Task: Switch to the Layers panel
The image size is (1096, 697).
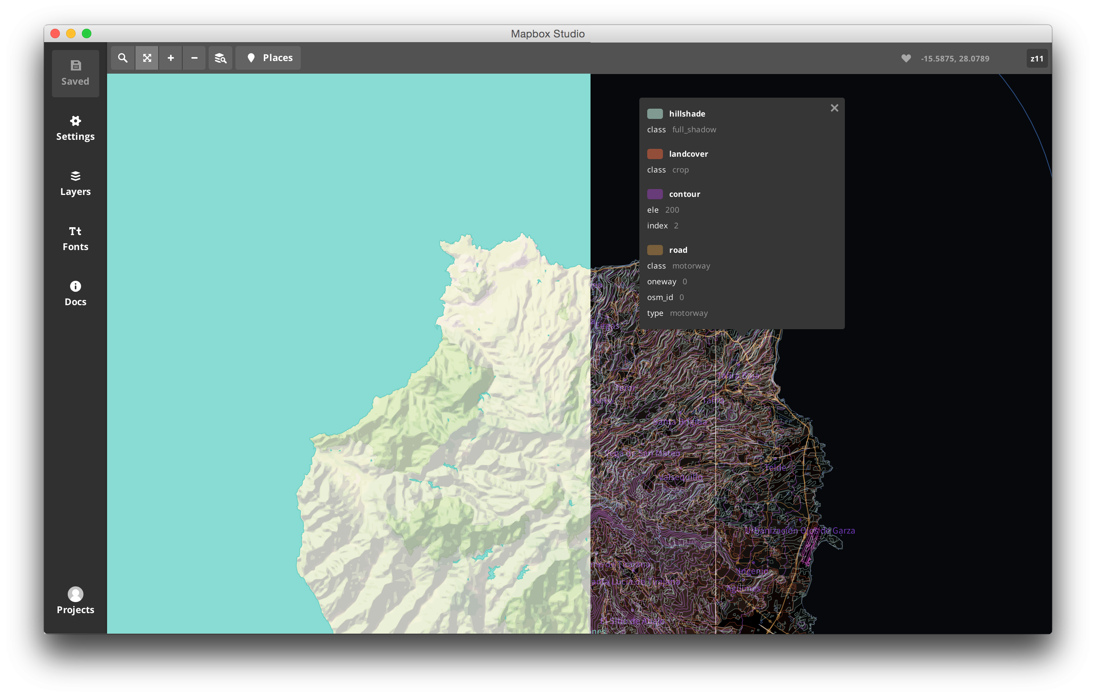Action: point(75,183)
